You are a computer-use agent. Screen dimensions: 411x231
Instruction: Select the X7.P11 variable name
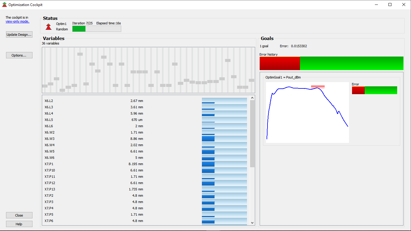click(x=50, y=177)
